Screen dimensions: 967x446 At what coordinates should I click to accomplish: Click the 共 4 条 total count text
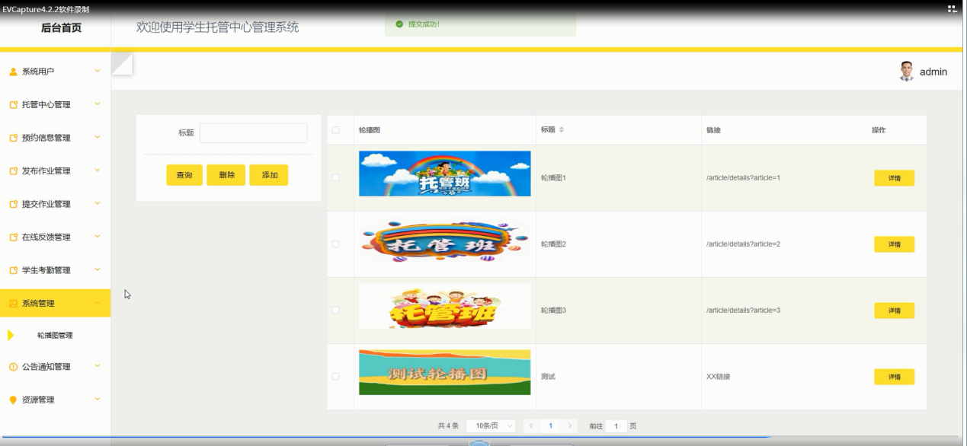pos(448,425)
